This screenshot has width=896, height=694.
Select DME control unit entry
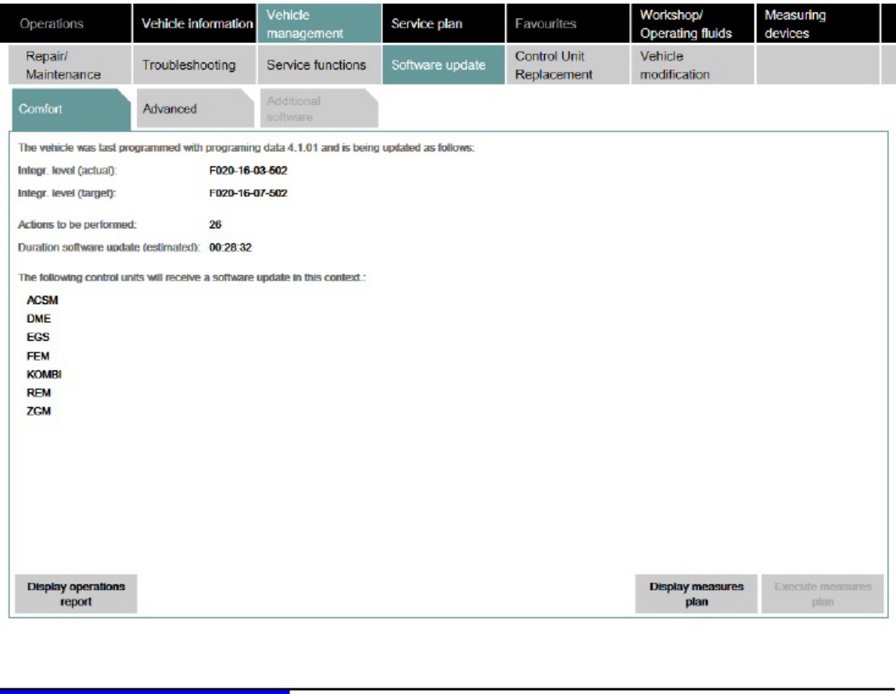click(39, 319)
